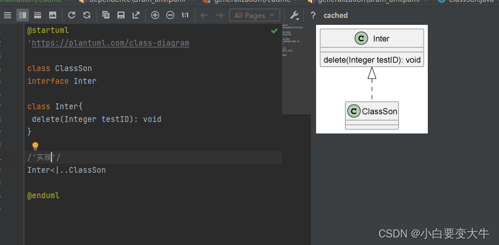
Task: Reload the PlantUML diagram
Action: click(72, 15)
